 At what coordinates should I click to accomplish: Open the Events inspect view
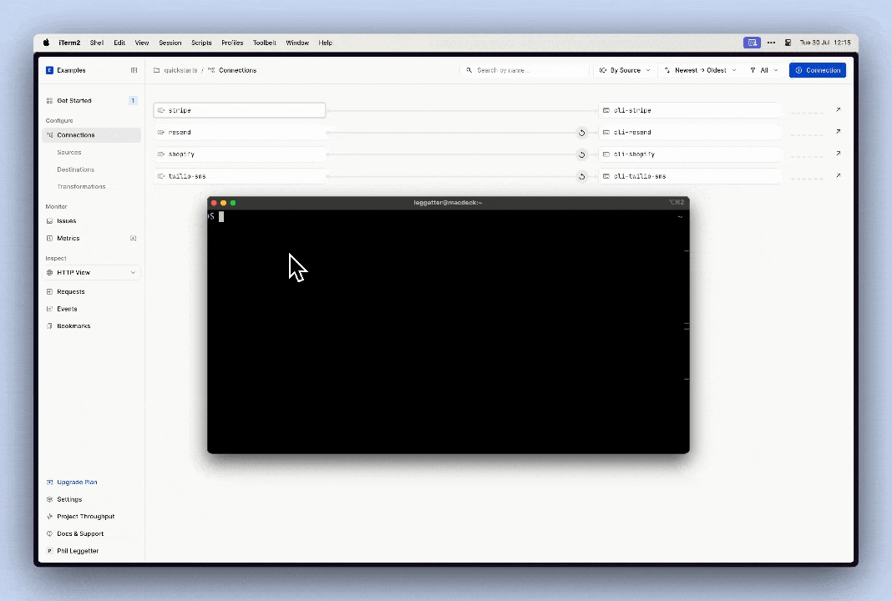[67, 308]
